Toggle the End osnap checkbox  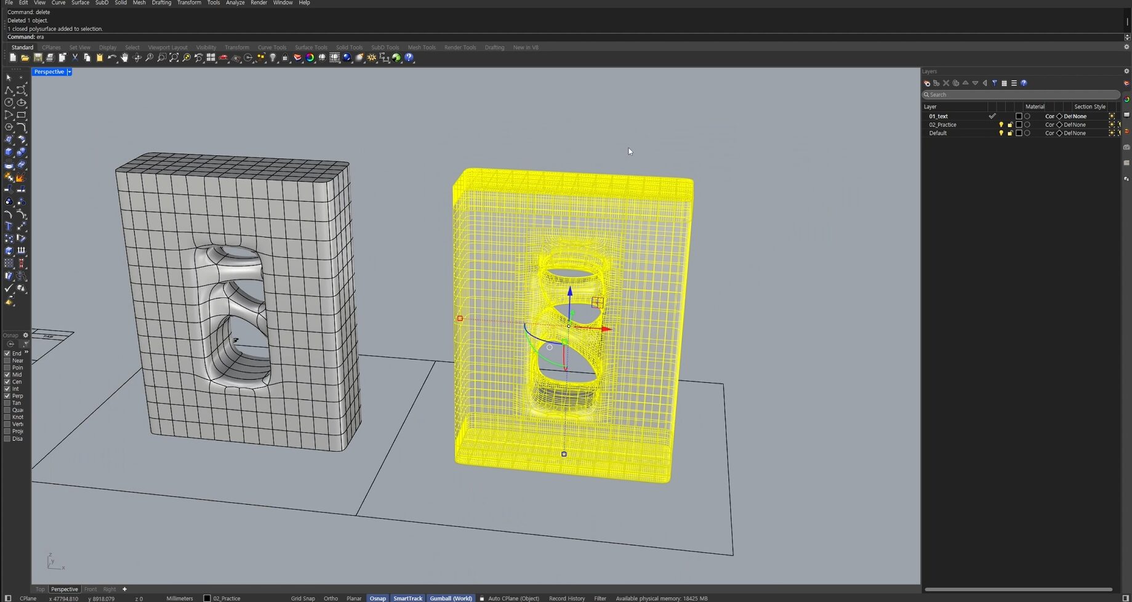7,353
